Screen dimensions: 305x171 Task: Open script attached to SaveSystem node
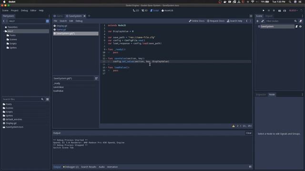(x=296, y=27)
